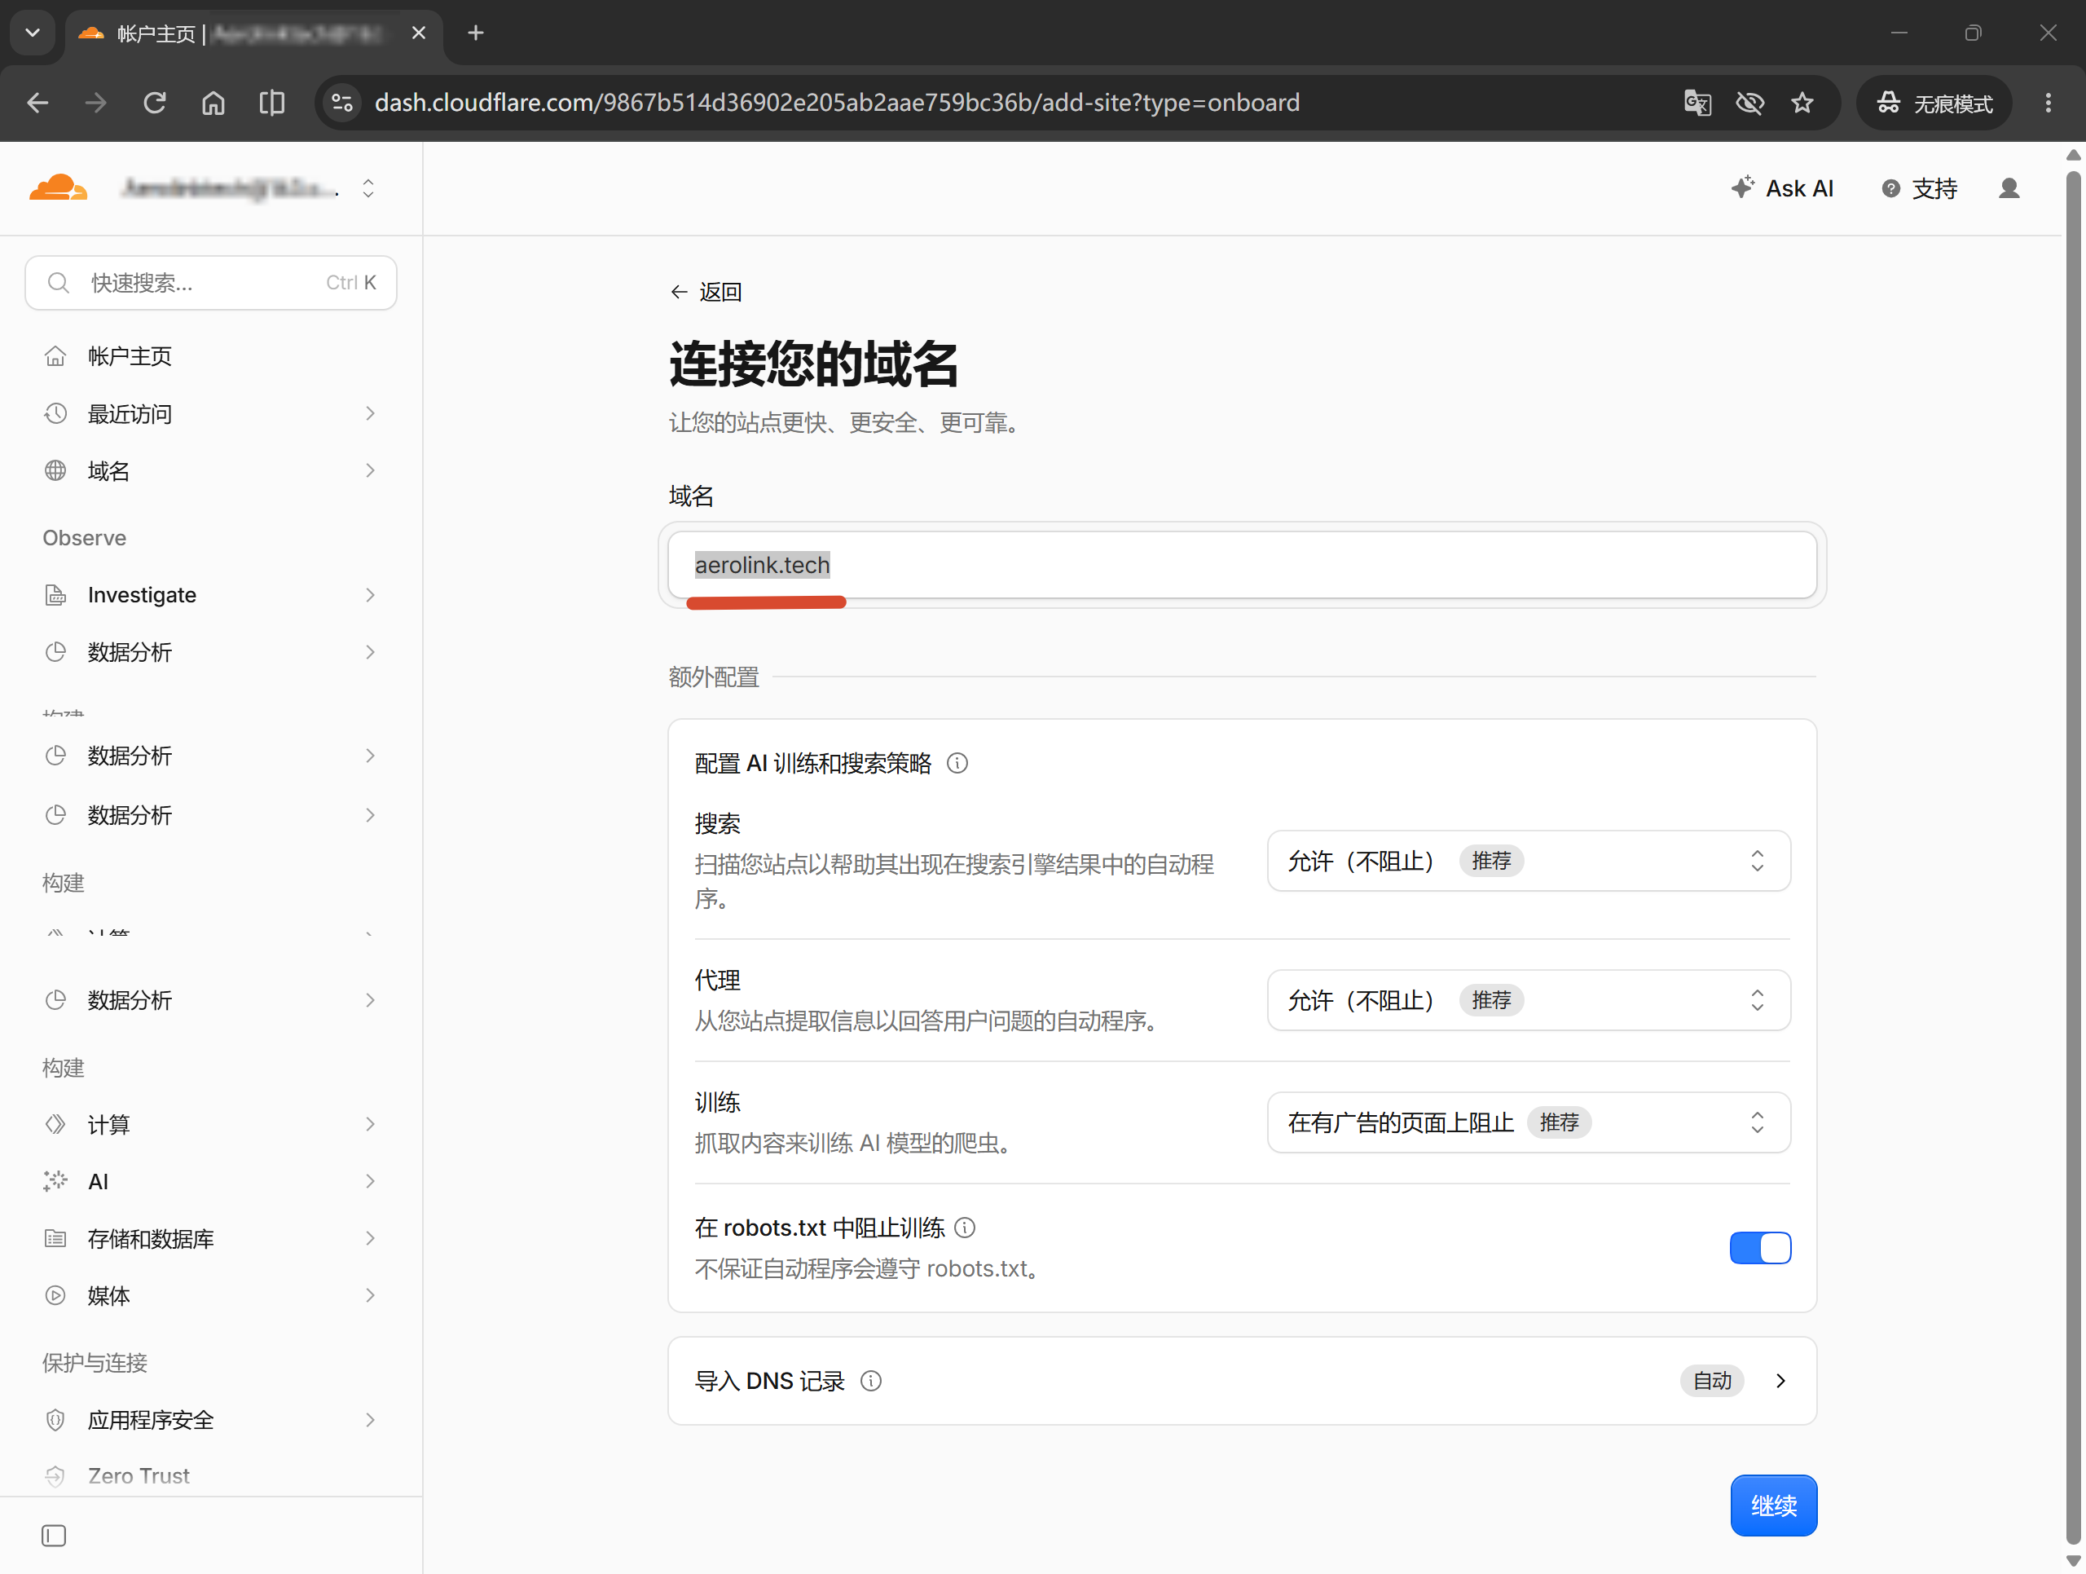This screenshot has height=1574, width=2086.
Task: Click the Cloudflare logo
Action: click(59, 187)
